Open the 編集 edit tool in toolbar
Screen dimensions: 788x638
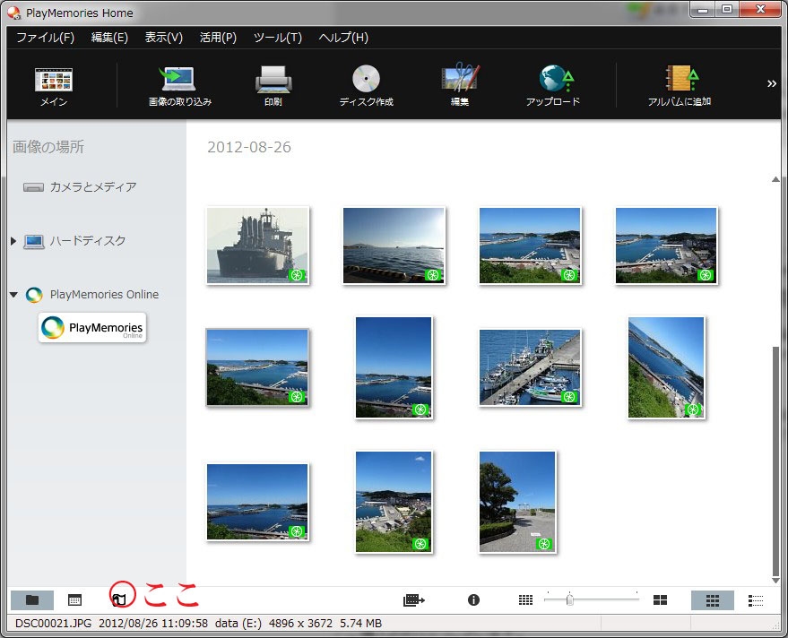click(x=459, y=81)
